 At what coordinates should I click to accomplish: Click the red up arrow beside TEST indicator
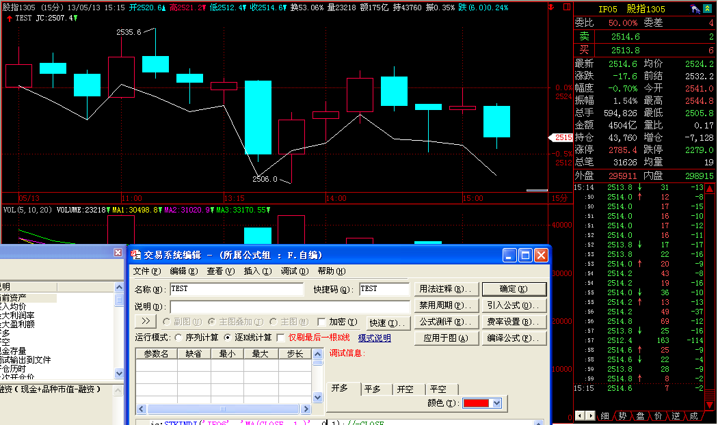[x=8, y=18]
